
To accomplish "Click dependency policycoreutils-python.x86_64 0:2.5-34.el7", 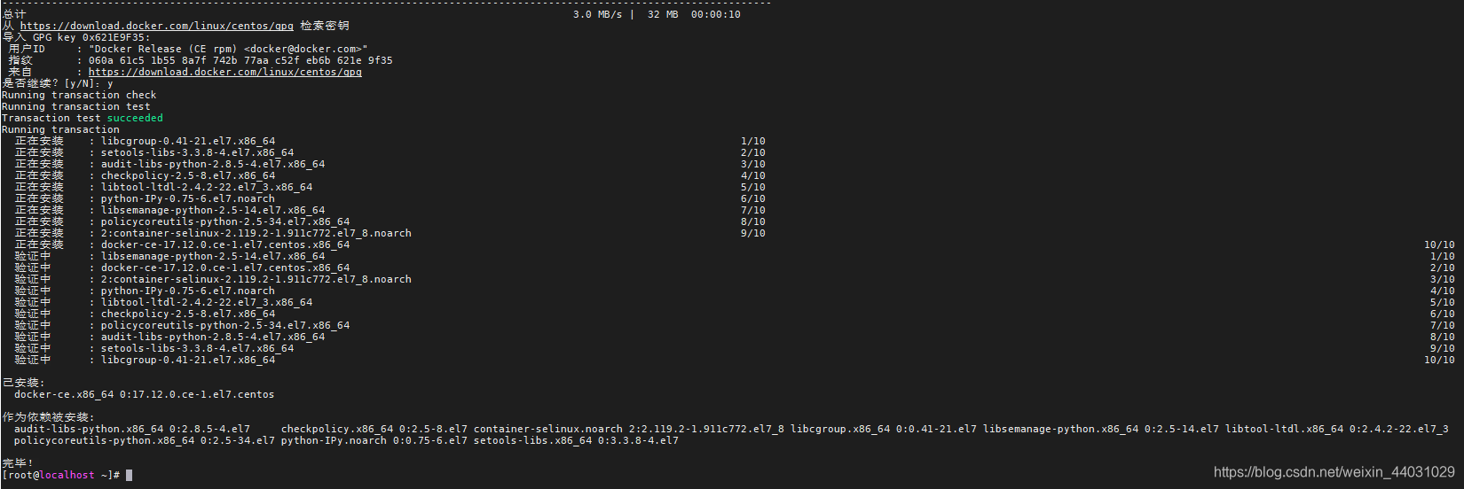I will (145, 440).
